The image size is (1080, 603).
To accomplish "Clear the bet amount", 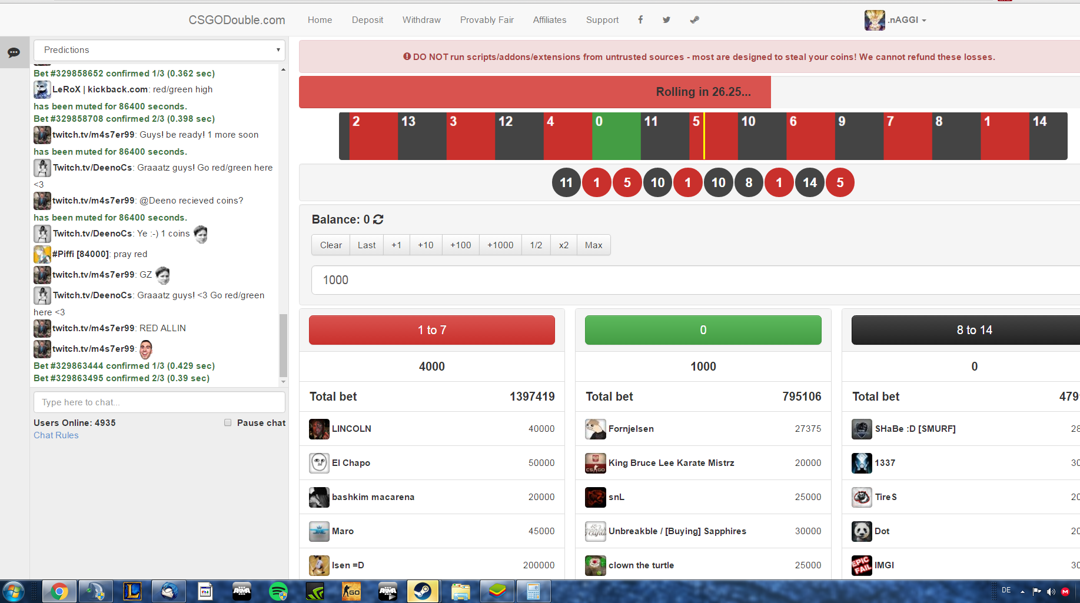I will (x=331, y=245).
